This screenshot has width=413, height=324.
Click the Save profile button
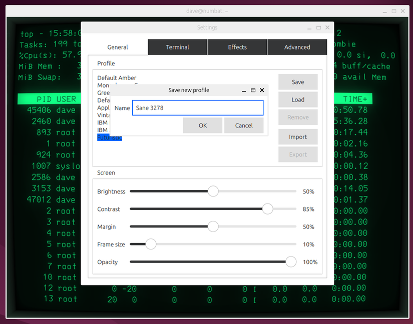tap(298, 82)
